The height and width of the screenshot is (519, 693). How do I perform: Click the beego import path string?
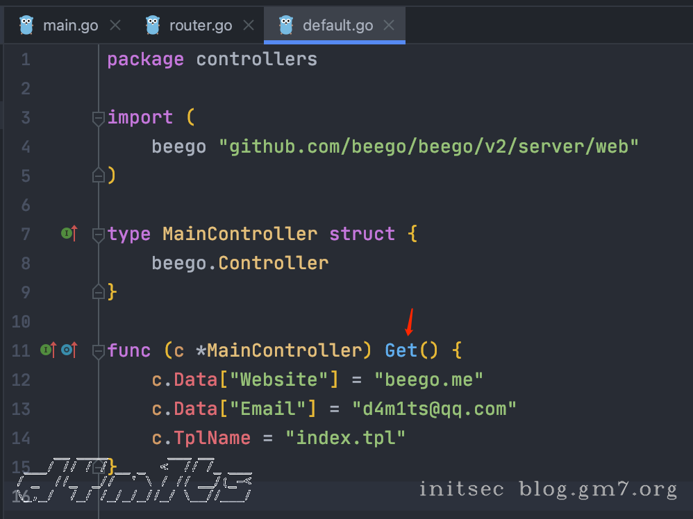coord(428,146)
